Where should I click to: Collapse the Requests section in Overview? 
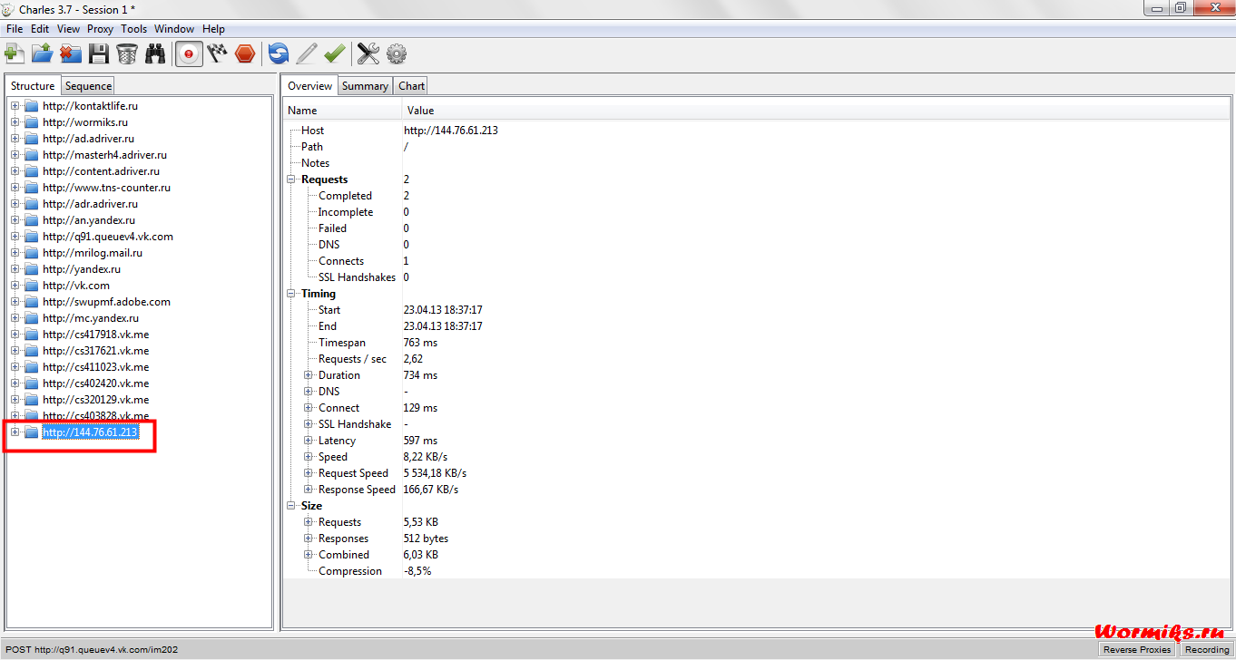pos(292,180)
